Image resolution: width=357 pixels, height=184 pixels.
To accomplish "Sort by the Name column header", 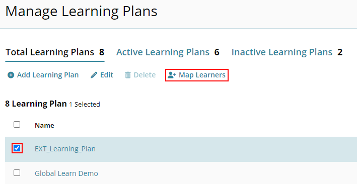I will [x=44, y=125].
